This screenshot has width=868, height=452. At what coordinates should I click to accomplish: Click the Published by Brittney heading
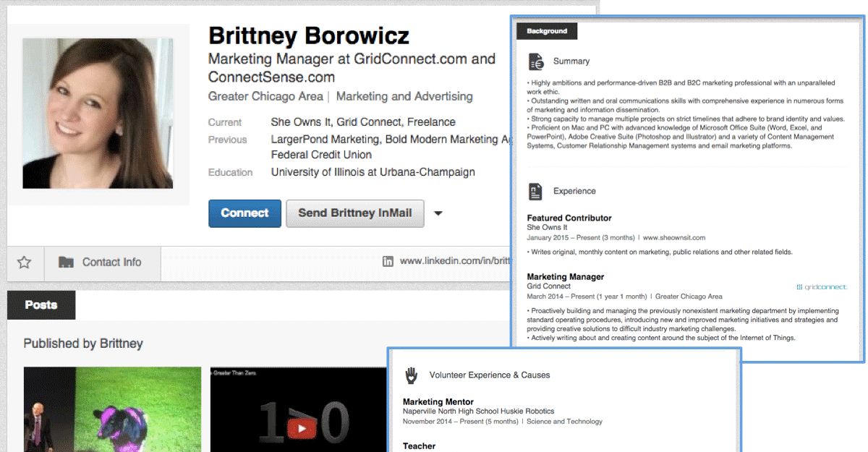[x=83, y=344]
